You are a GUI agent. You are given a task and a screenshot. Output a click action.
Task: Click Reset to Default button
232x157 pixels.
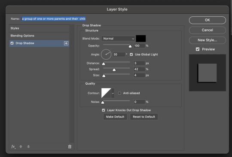144,117
